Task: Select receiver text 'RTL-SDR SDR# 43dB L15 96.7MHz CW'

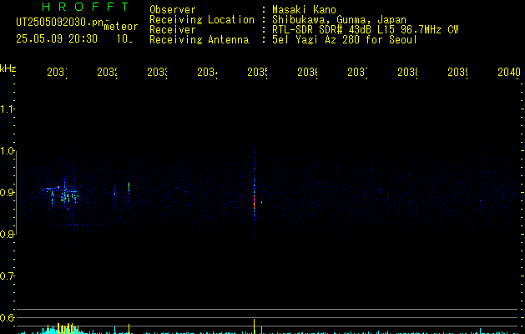Action: click(365, 30)
